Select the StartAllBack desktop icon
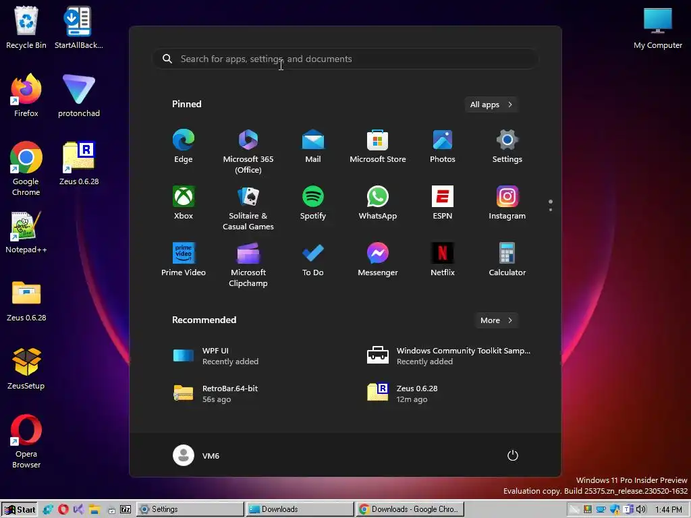691x518 pixels. pyautogui.click(x=78, y=27)
